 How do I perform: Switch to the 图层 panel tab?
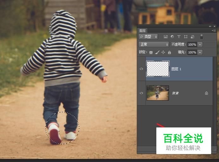click(x=142, y=30)
